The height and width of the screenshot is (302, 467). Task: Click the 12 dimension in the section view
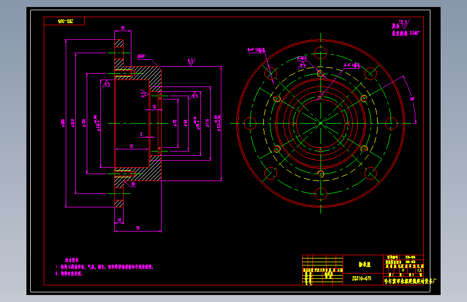pyautogui.click(x=154, y=106)
